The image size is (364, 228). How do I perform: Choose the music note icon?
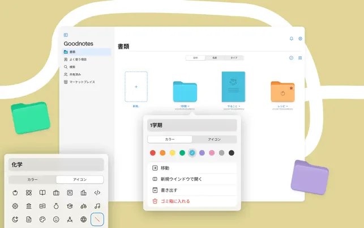(x=97, y=206)
